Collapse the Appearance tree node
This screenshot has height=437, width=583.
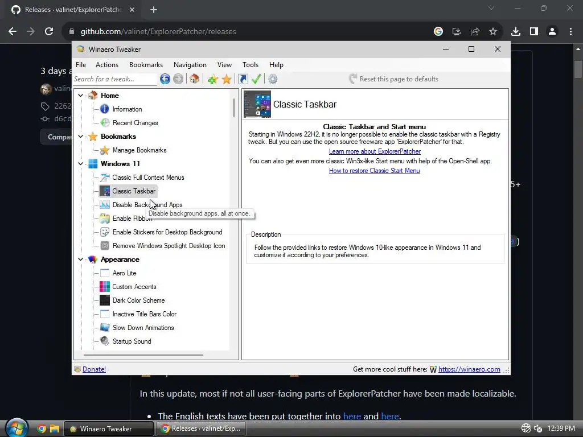coord(80,259)
